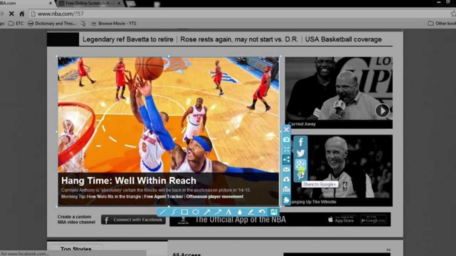Open 'Legendary ref Bavetta to retire' headline
The image size is (456, 256).
[128, 39]
